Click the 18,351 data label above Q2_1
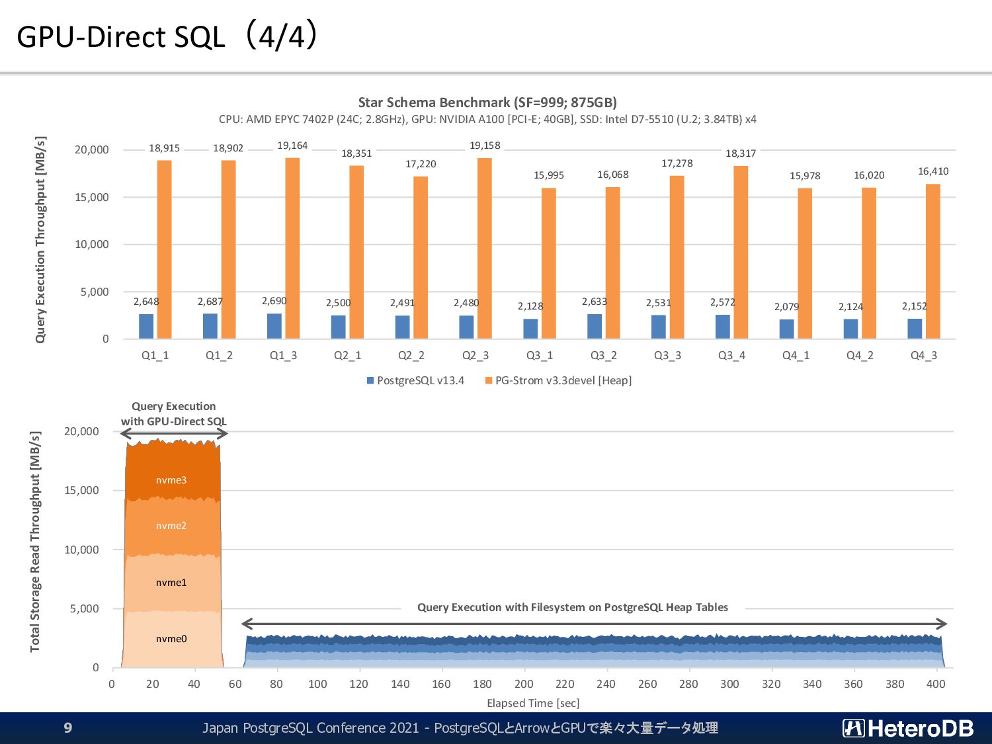 [356, 153]
